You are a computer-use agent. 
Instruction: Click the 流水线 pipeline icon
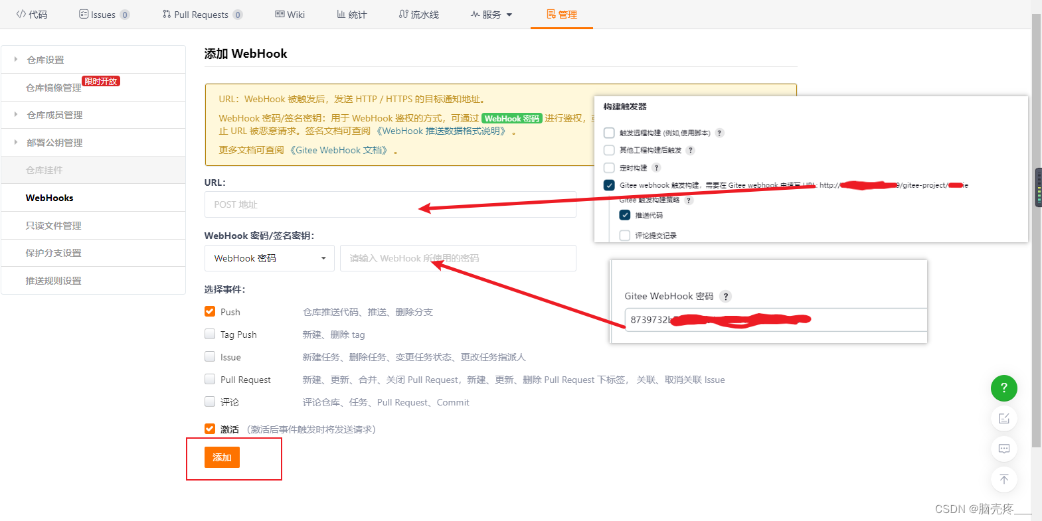[x=403, y=14]
